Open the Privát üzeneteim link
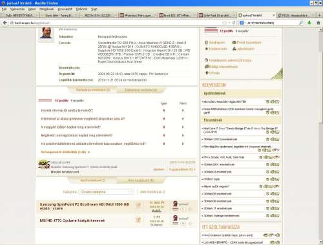The width and height of the screenshot is (323, 245). click(249, 43)
